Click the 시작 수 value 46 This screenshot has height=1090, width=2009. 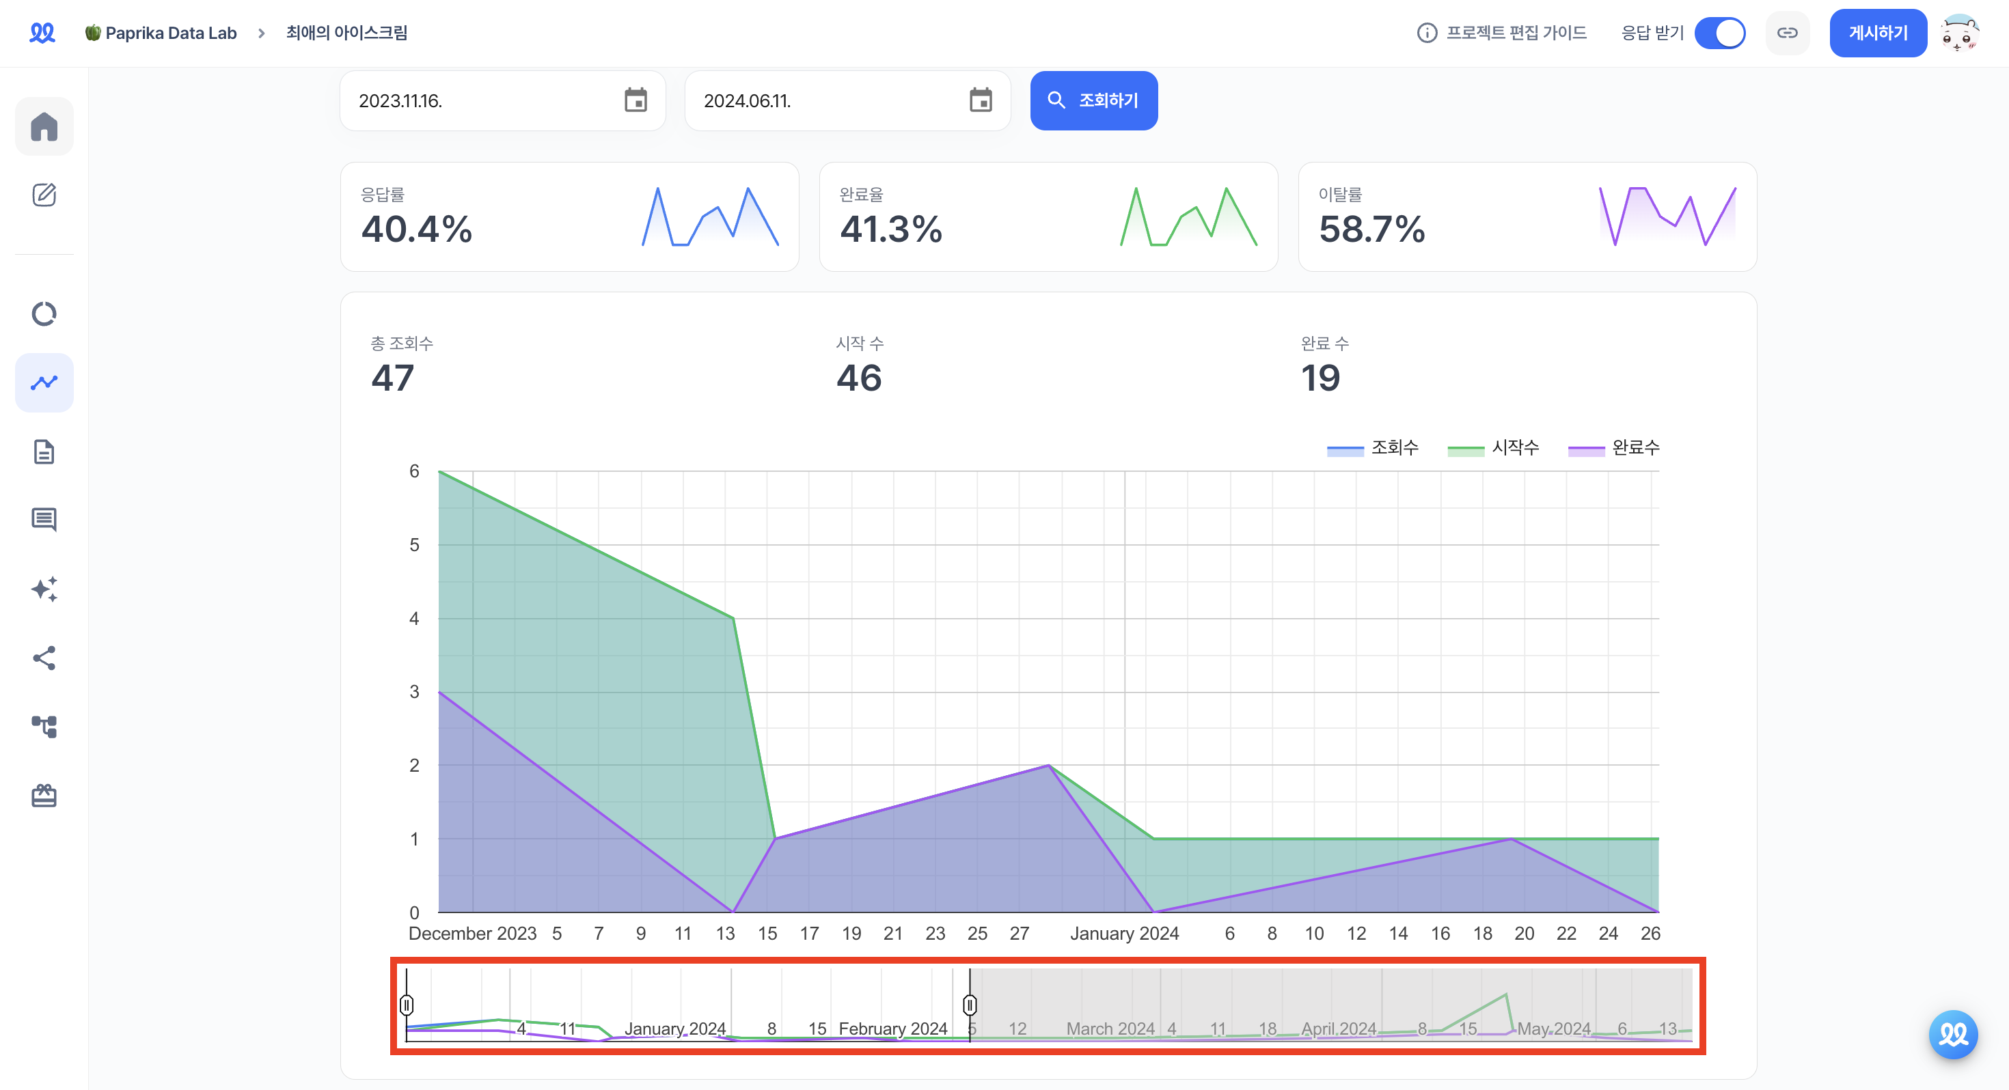tap(859, 378)
